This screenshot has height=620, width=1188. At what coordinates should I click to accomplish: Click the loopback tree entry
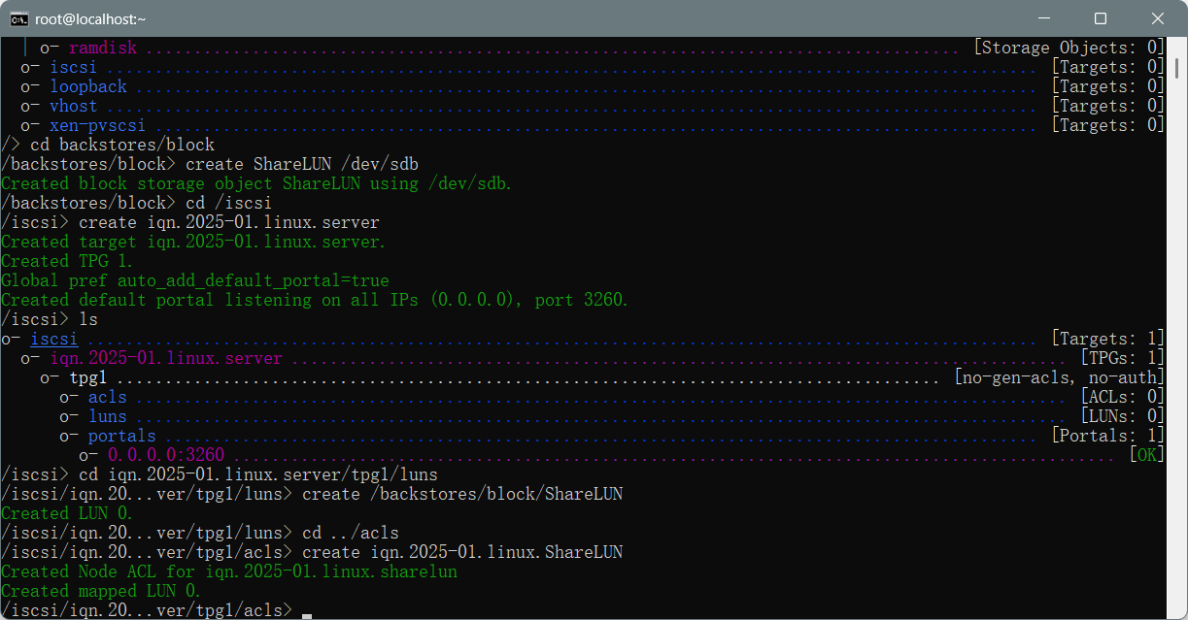[87, 86]
